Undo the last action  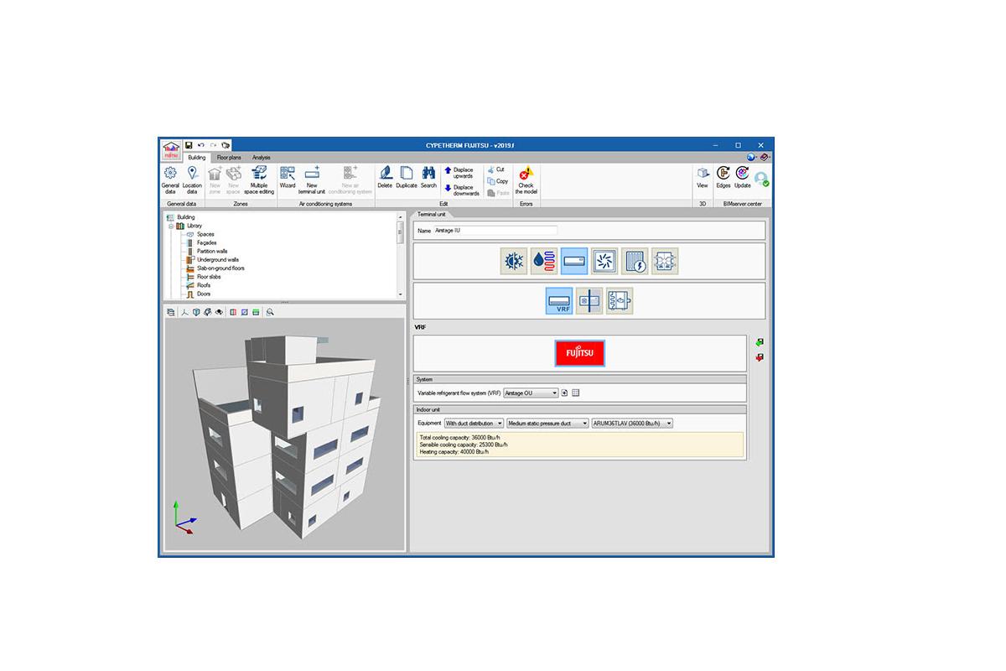(201, 145)
